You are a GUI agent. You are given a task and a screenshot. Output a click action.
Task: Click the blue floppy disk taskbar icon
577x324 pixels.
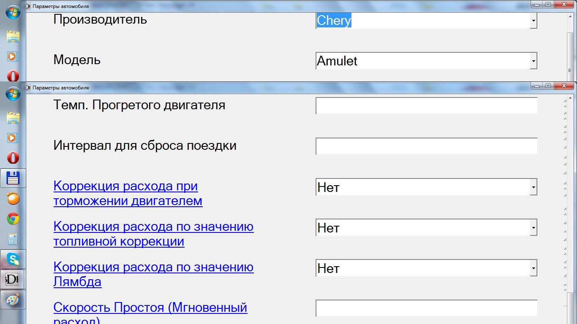[13, 178]
